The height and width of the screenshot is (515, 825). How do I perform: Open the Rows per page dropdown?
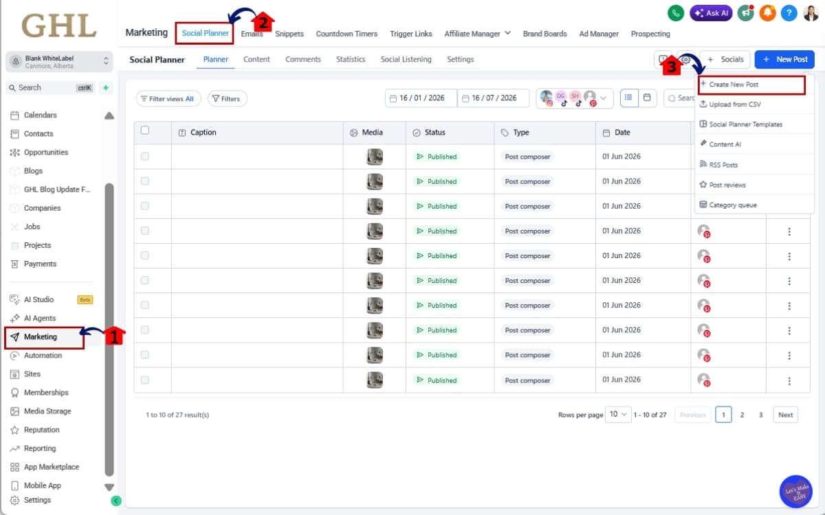[619, 415]
